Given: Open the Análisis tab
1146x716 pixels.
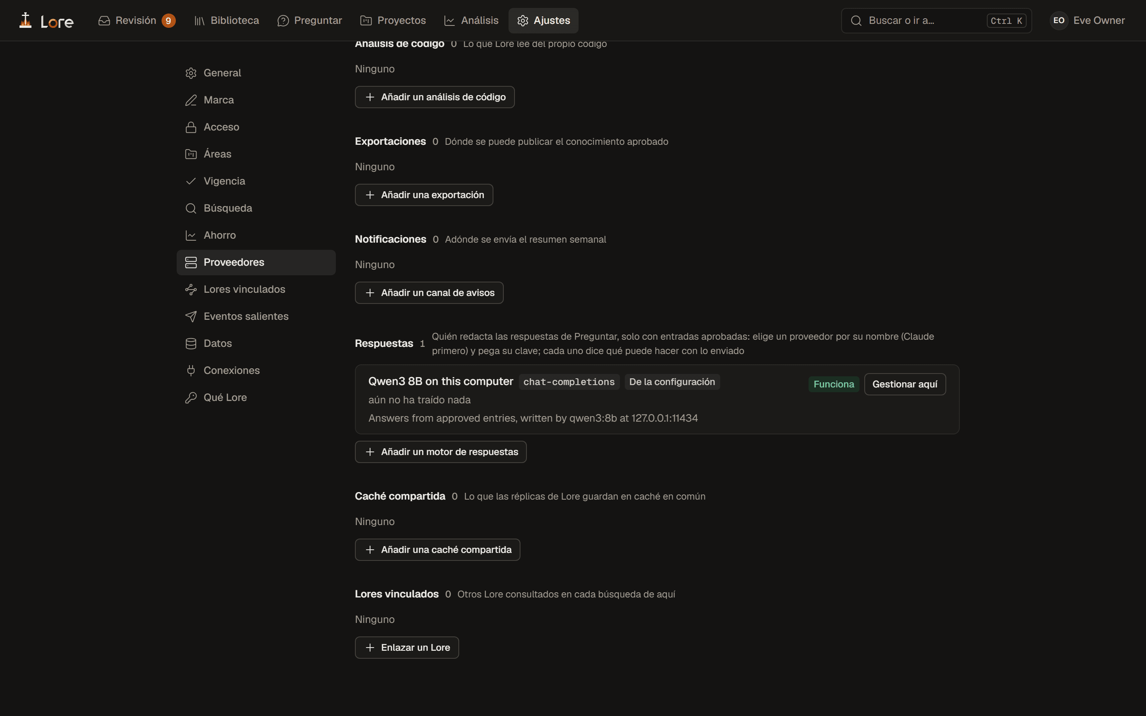Looking at the screenshot, I should click(x=471, y=20).
